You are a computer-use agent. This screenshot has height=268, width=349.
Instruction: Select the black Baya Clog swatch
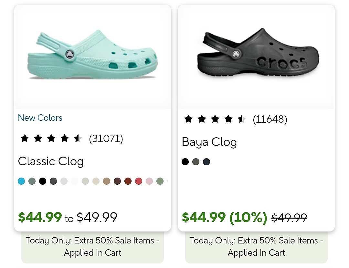click(185, 162)
